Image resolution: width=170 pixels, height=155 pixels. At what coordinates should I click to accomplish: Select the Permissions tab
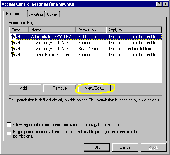coord(16,14)
